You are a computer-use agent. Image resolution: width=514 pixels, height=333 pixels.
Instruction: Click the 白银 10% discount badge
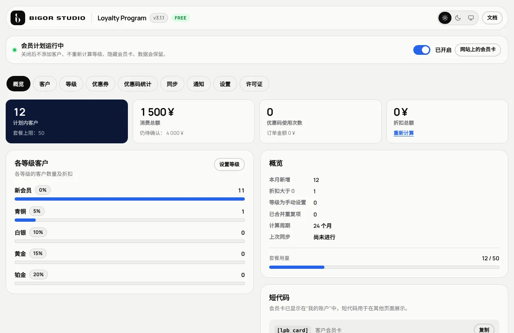[x=38, y=232]
